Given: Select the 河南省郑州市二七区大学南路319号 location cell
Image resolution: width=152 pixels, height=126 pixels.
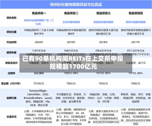Looking at the screenshot, I should point(39,32).
